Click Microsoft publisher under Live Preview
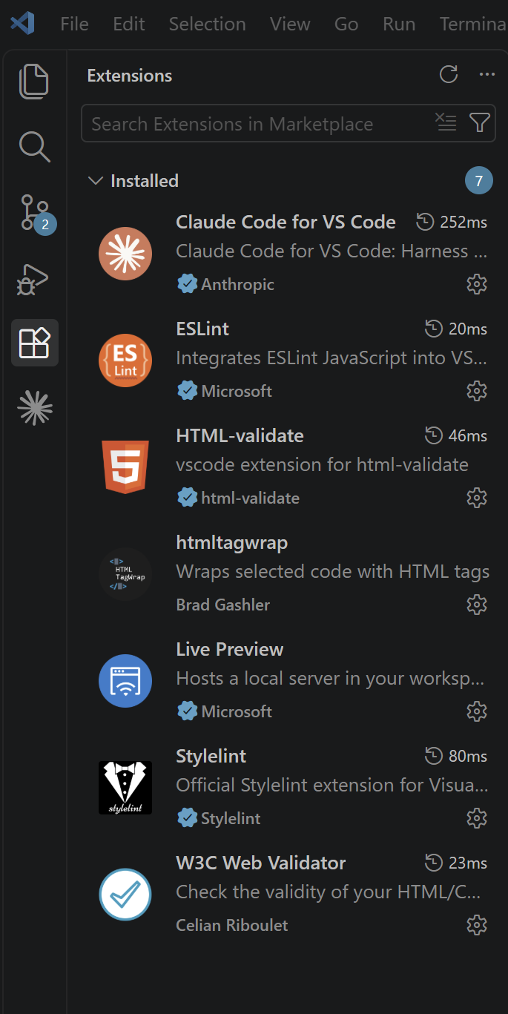This screenshot has height=1014, width=508. point(237,711)
